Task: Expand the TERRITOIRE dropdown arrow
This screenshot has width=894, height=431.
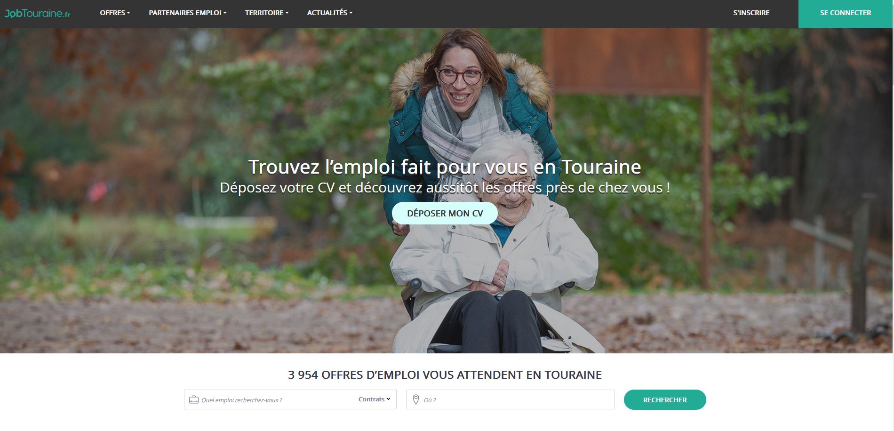Action: tap(287, 13)
